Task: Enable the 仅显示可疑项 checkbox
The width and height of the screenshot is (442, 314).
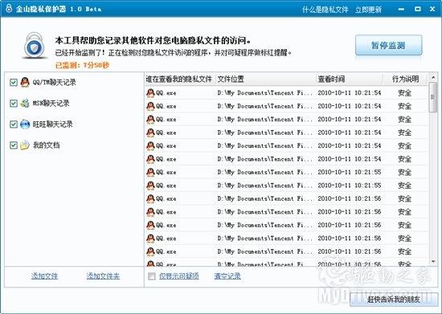Action: [152, 276]
